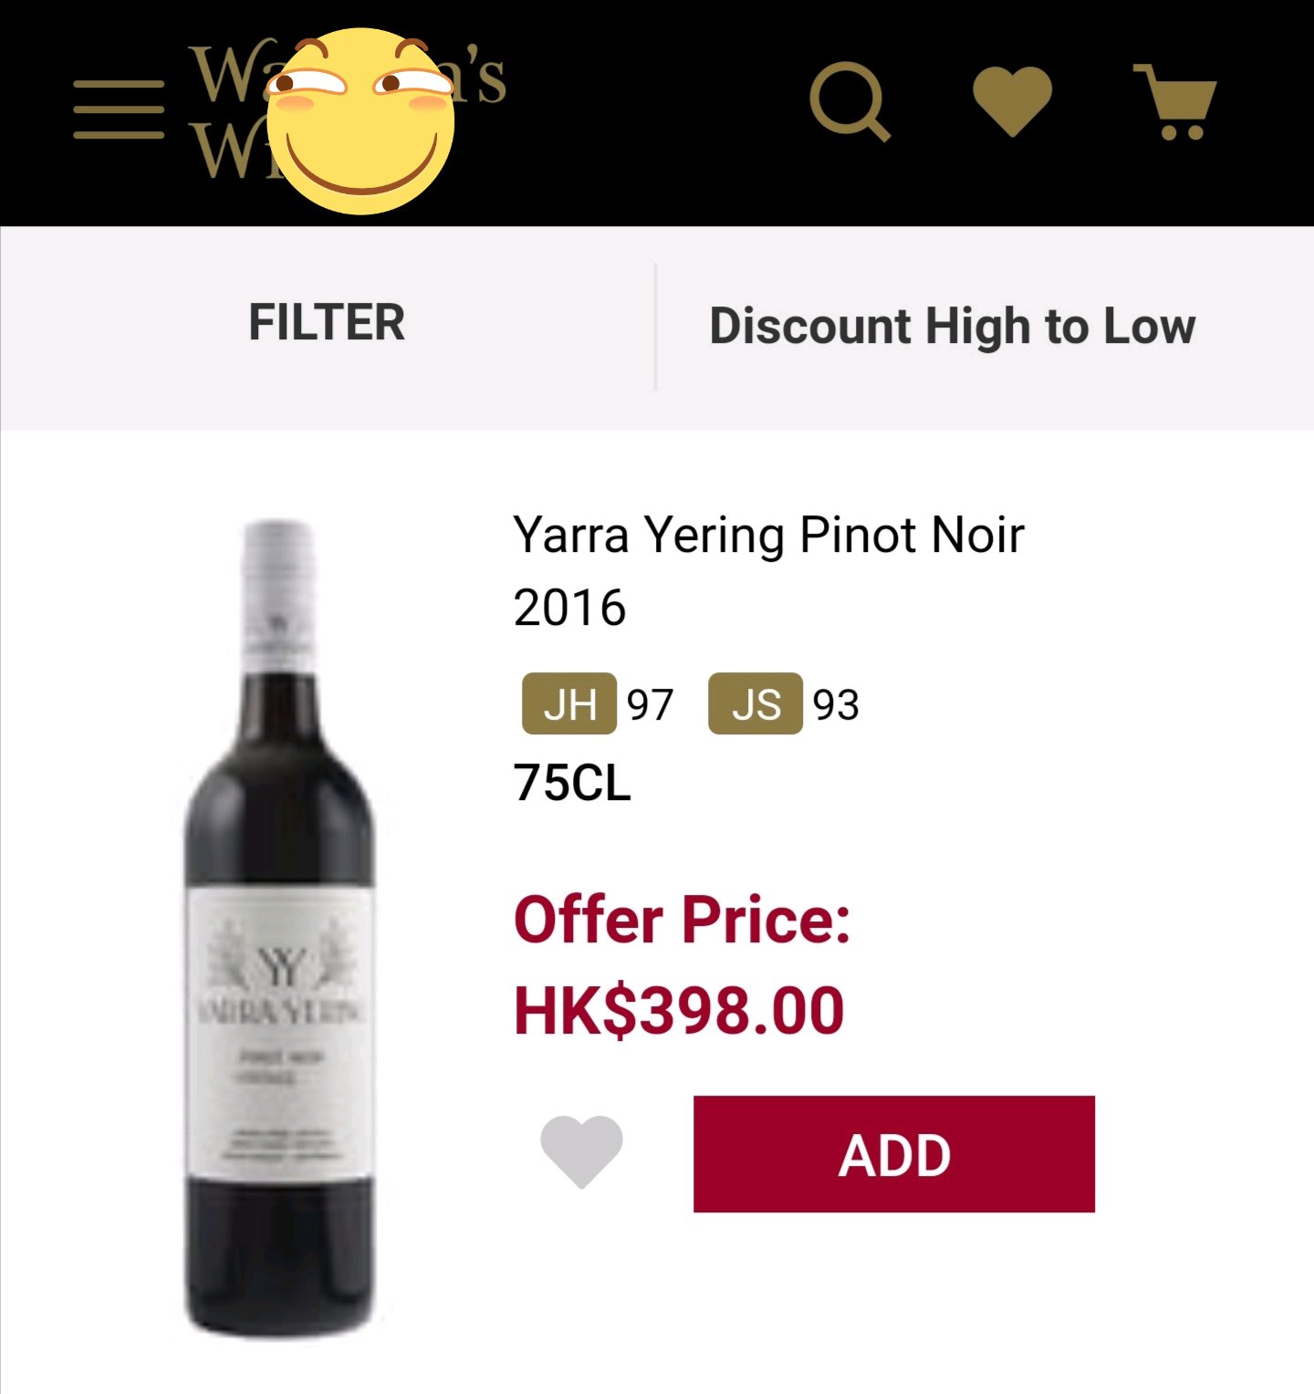Click the JH rating badge
The image size is (1314, 1394).
click(x=569, y=704)
